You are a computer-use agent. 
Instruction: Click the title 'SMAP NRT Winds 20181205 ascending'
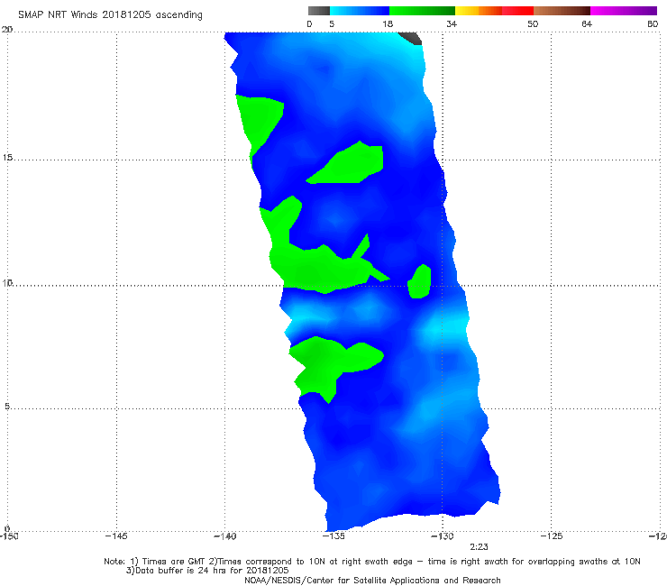pos(110,14)
